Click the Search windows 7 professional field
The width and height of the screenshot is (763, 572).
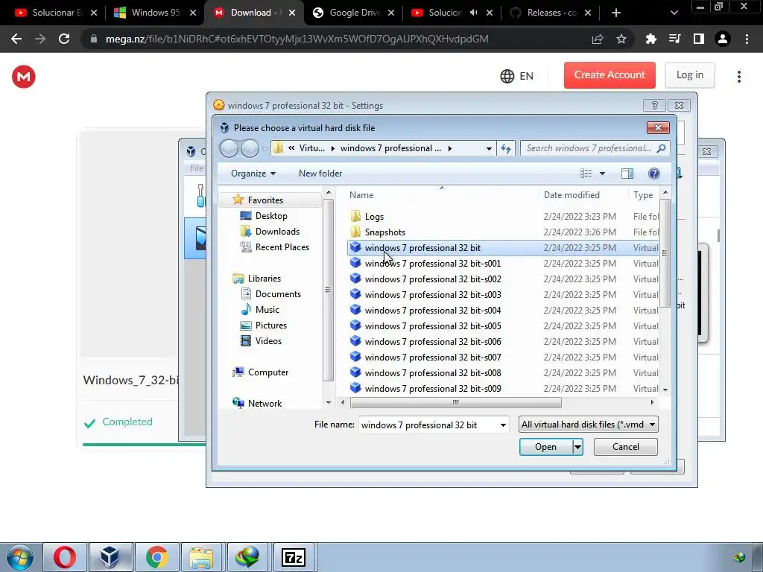point(589,148)
